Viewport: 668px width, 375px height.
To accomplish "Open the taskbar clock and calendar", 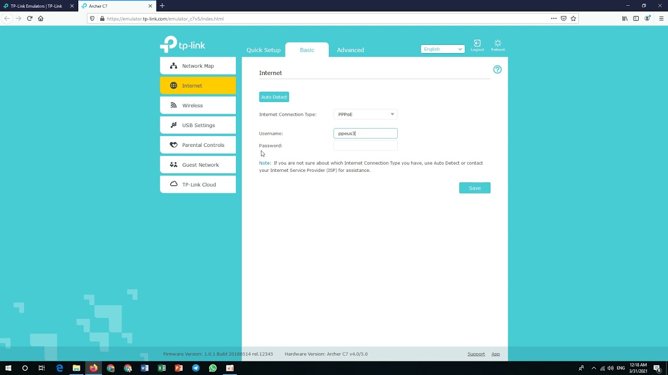I will coord(638,368).
